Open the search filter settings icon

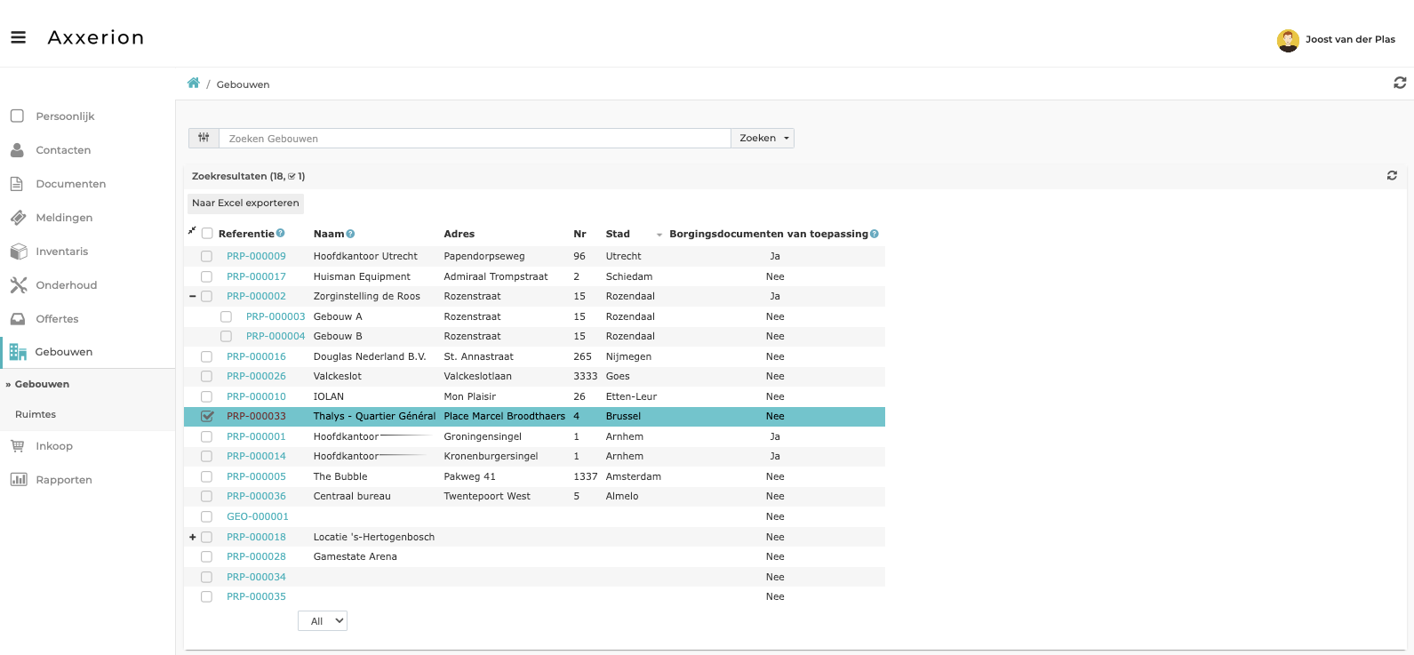click(x=204, y=138)
